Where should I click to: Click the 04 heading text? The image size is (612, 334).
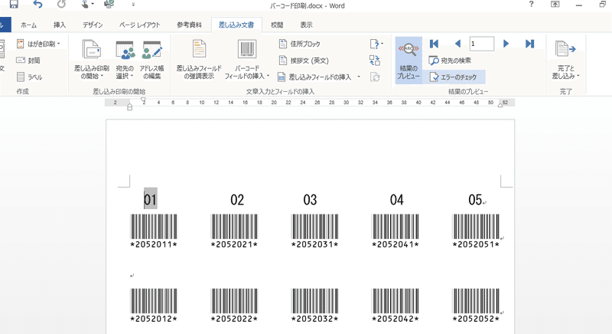click(x=396, y=200)
